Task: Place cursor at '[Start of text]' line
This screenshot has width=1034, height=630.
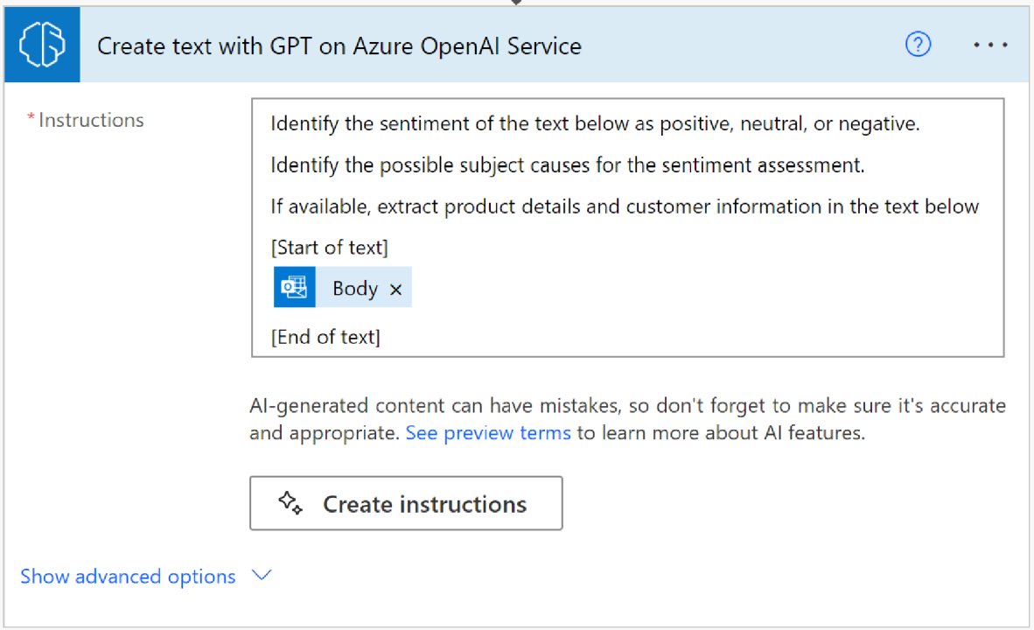Action: tap(329, 248)
